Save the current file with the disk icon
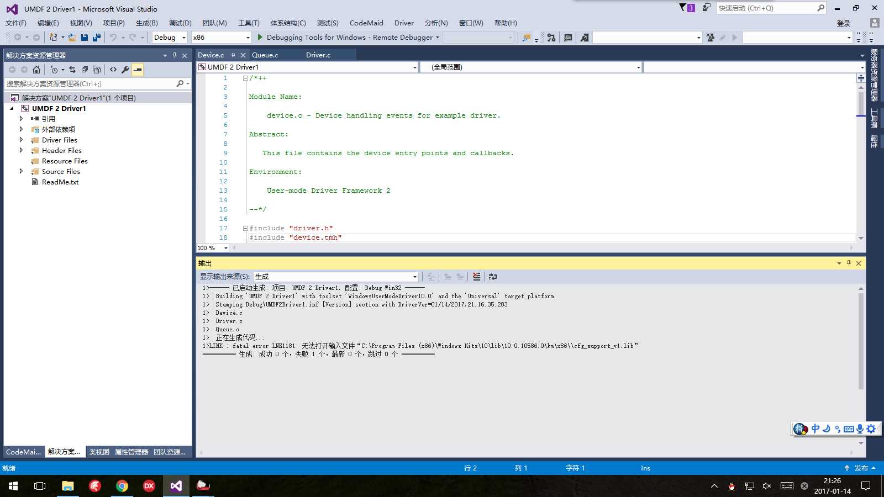Screen dimensions: 884x497 pyautogui.click(x=85, y=37)
